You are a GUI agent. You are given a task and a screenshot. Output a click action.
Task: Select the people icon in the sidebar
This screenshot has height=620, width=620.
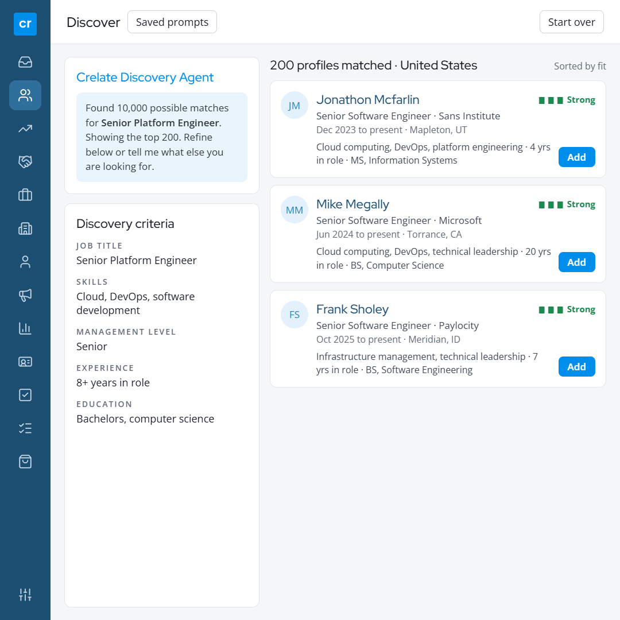pos(25,95)
